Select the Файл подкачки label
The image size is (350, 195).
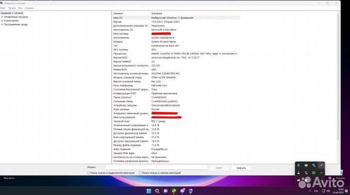(122, 149)
